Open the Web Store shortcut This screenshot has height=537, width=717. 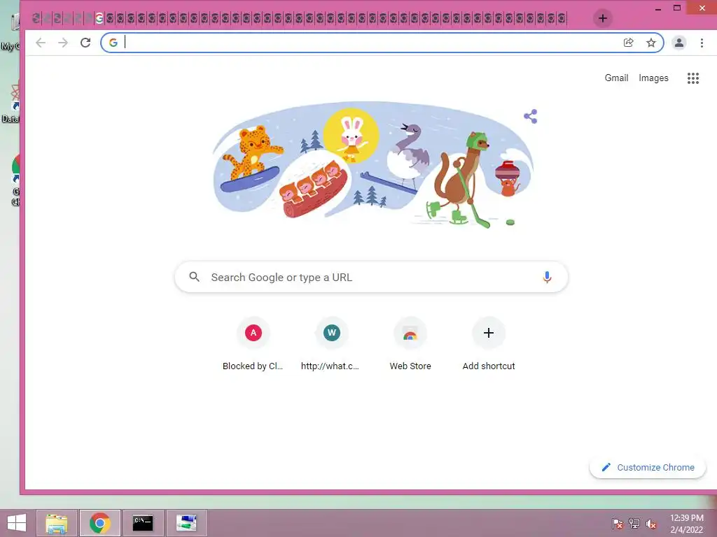coord(410,345)
